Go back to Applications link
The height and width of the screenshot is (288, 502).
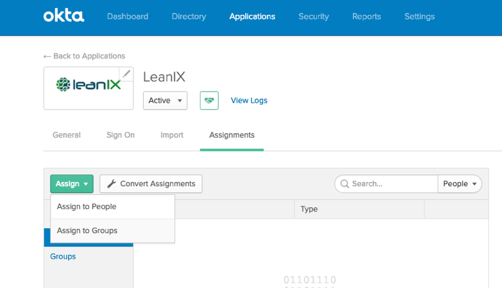[x=84, y=56]
